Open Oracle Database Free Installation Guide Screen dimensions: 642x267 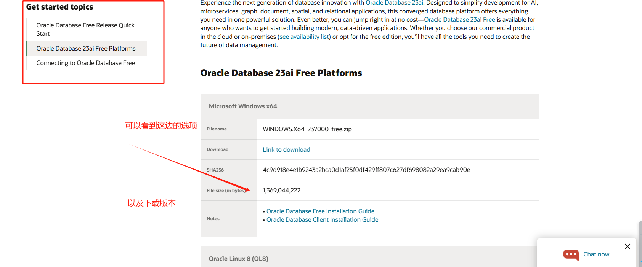(x=320, y=211)
